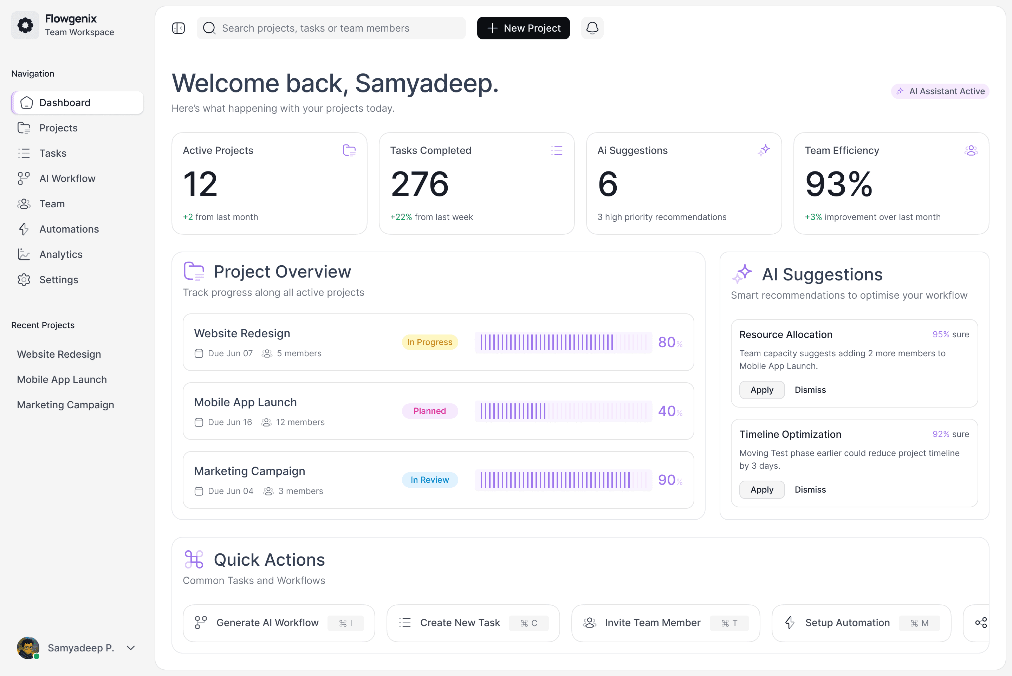Focus the search projects input field

point(331,28)
